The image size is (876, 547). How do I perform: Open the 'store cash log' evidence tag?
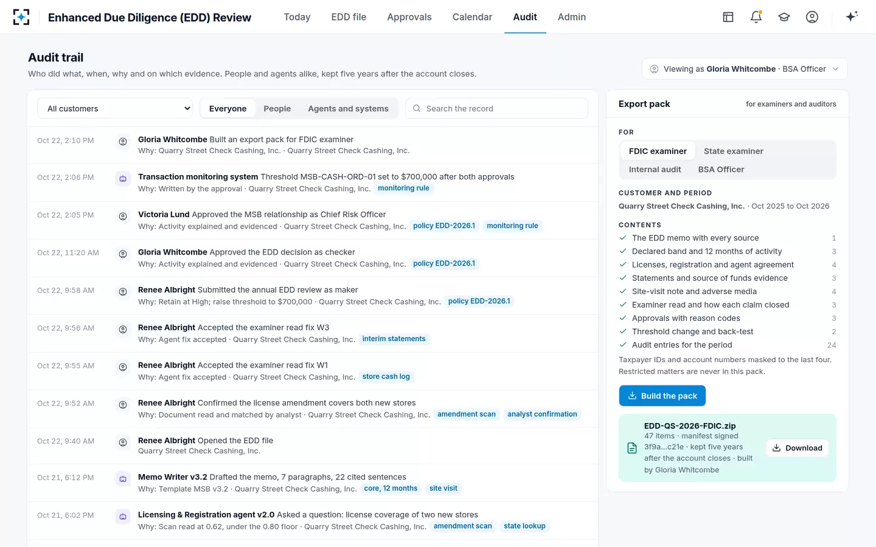(x=386, y=377)
